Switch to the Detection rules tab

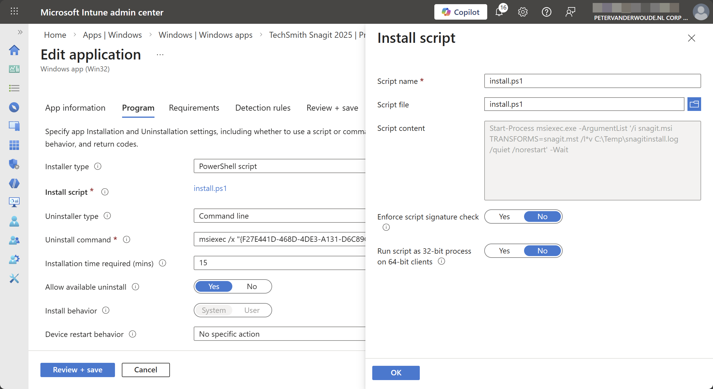pyautogui.click(x=263, y=108)
